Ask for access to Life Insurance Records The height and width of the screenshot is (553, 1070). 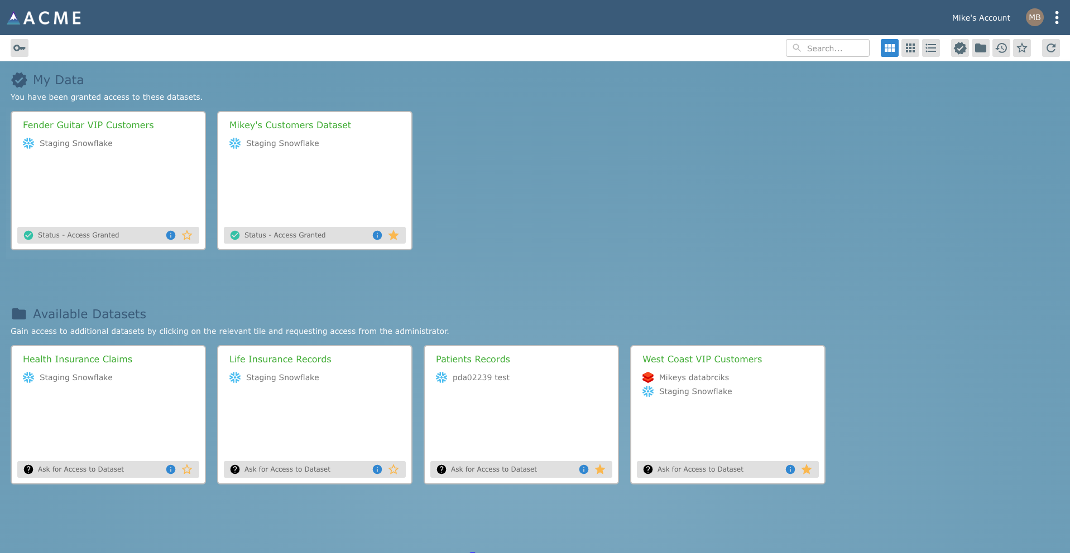click(287, 469)
